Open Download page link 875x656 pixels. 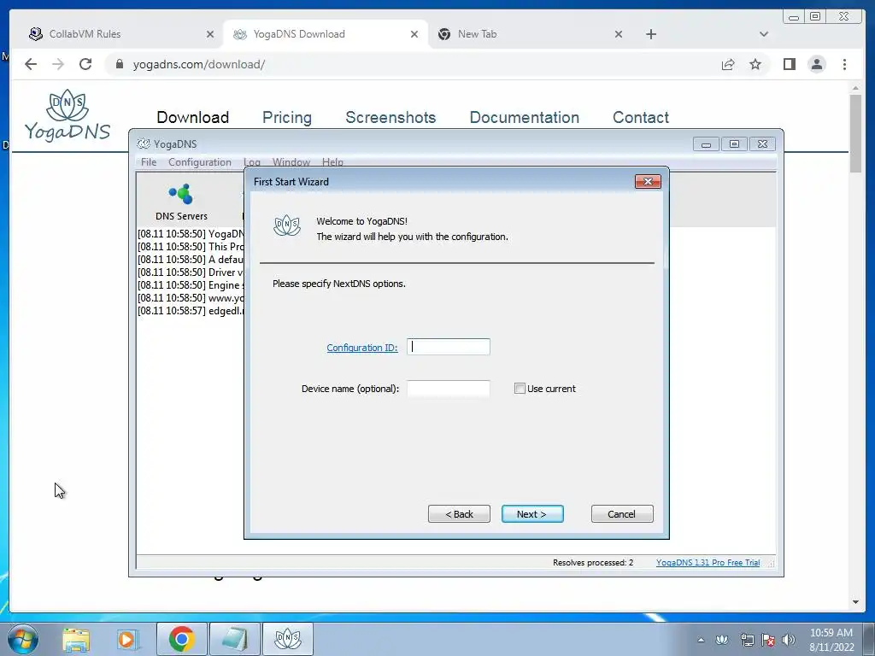[192, 117]
